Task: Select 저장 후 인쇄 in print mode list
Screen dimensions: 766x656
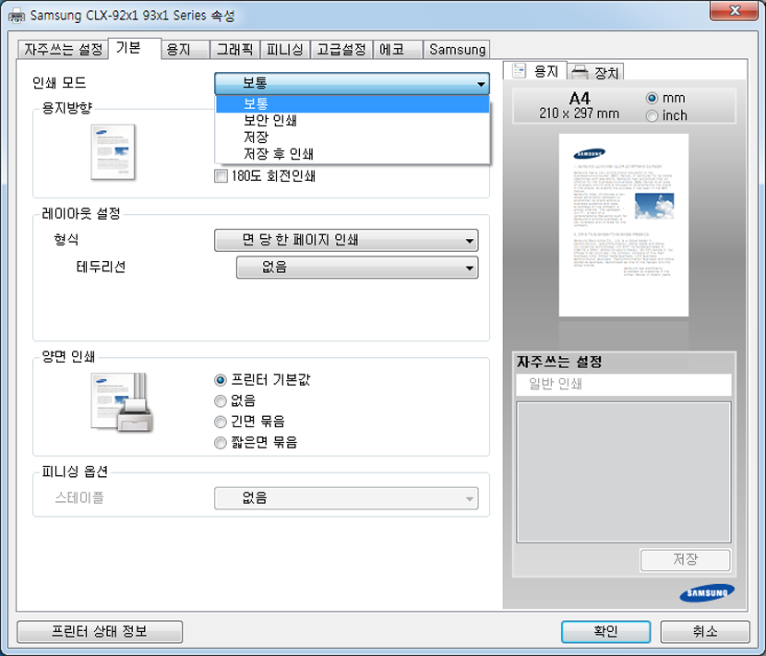Action: 278,154
